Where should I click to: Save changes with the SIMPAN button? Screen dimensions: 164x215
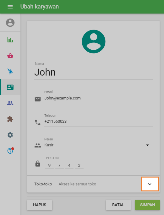(x=147, y=205)
